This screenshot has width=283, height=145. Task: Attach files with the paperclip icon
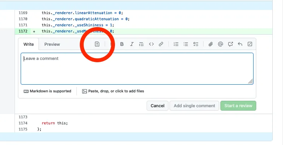pyautogui.click(x=210, y=44)
